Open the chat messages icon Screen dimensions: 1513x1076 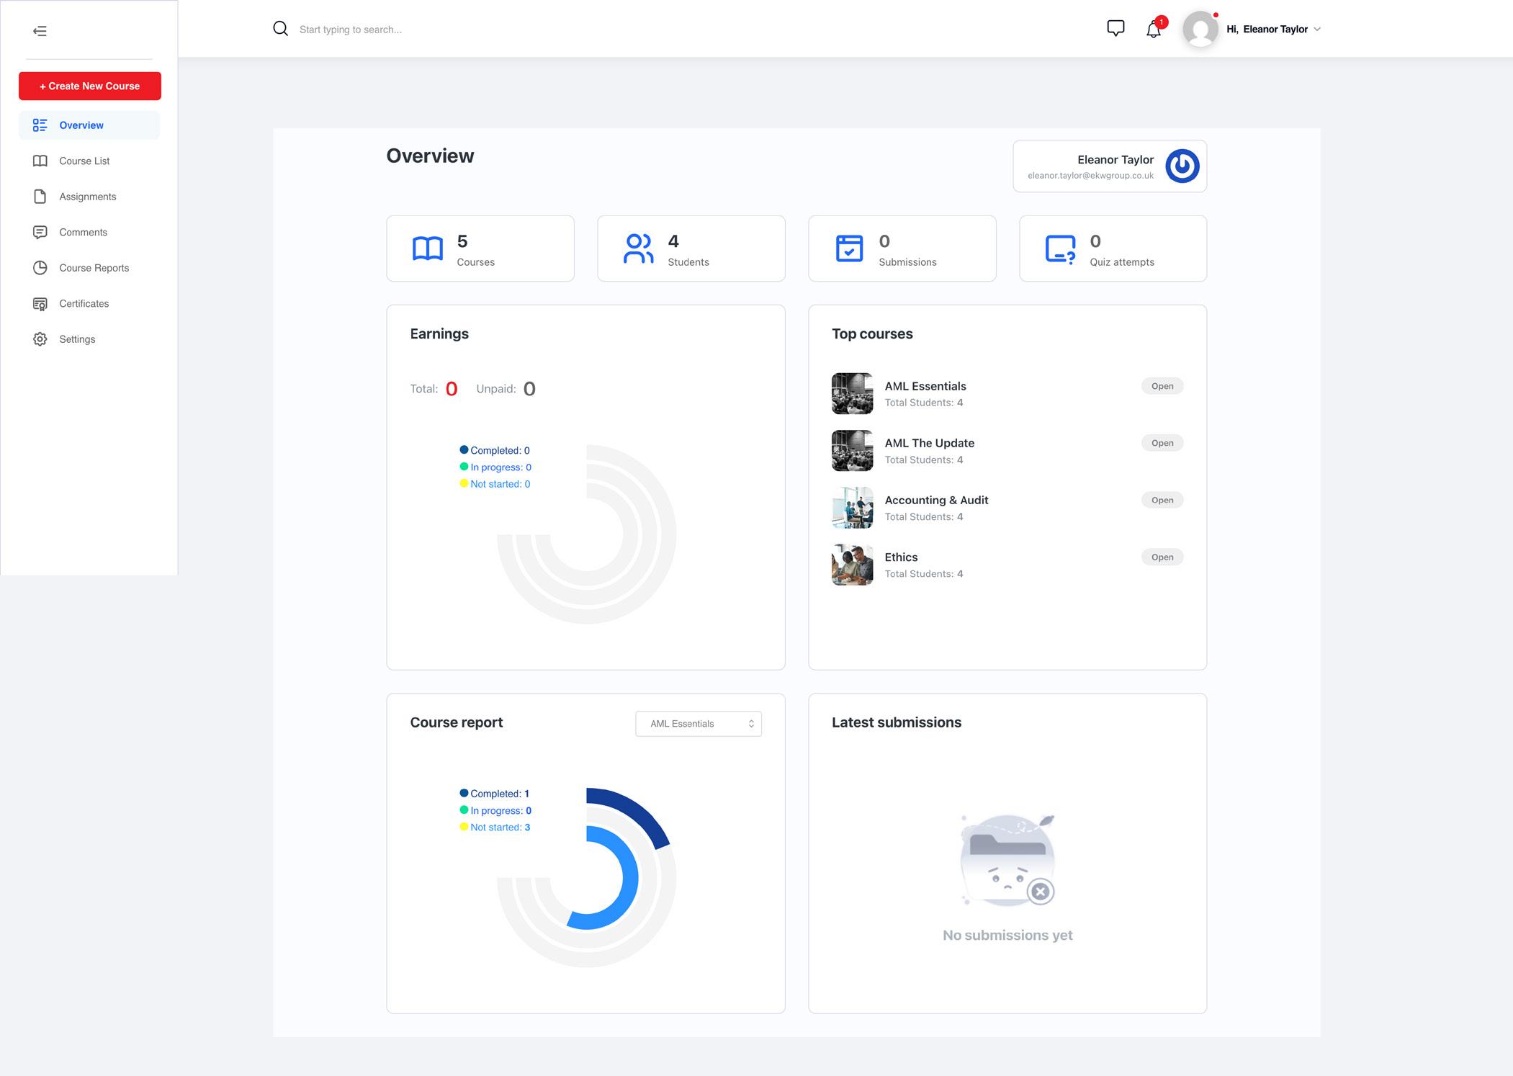click(x=1115, y=29)
